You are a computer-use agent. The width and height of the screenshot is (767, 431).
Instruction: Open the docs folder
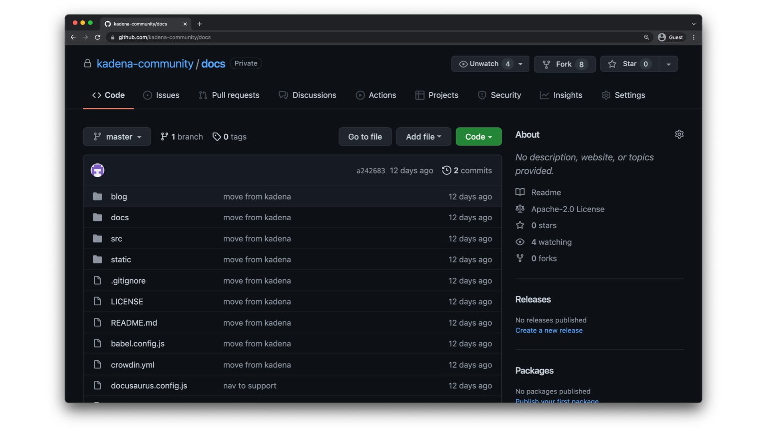point(119,217)
